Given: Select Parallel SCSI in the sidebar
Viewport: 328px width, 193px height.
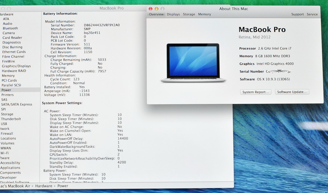Looking at the screenshot, I should click(x=11, y=85).
